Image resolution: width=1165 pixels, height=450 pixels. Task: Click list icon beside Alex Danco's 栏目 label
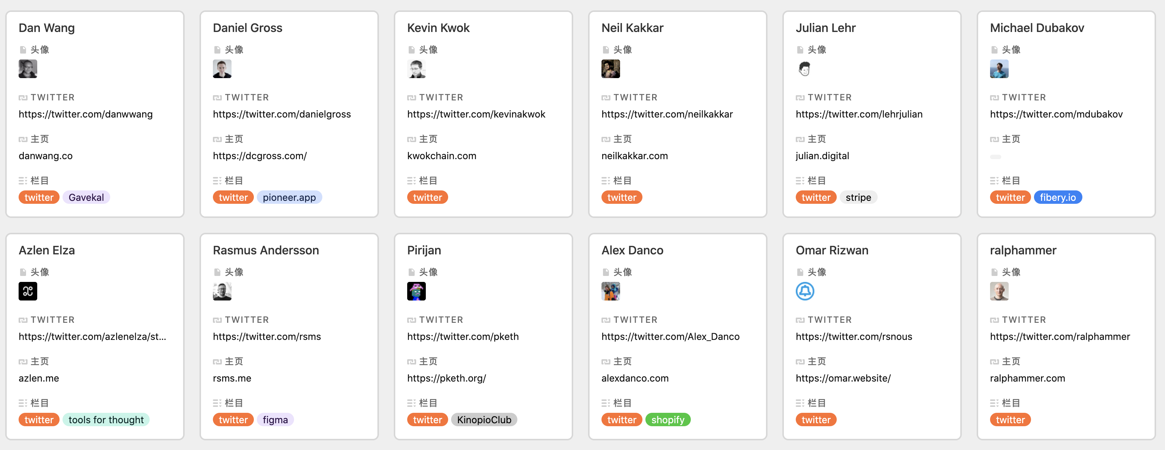(606, 403)
